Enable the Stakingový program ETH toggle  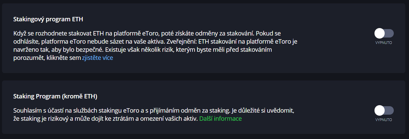[x=384, y=33]
